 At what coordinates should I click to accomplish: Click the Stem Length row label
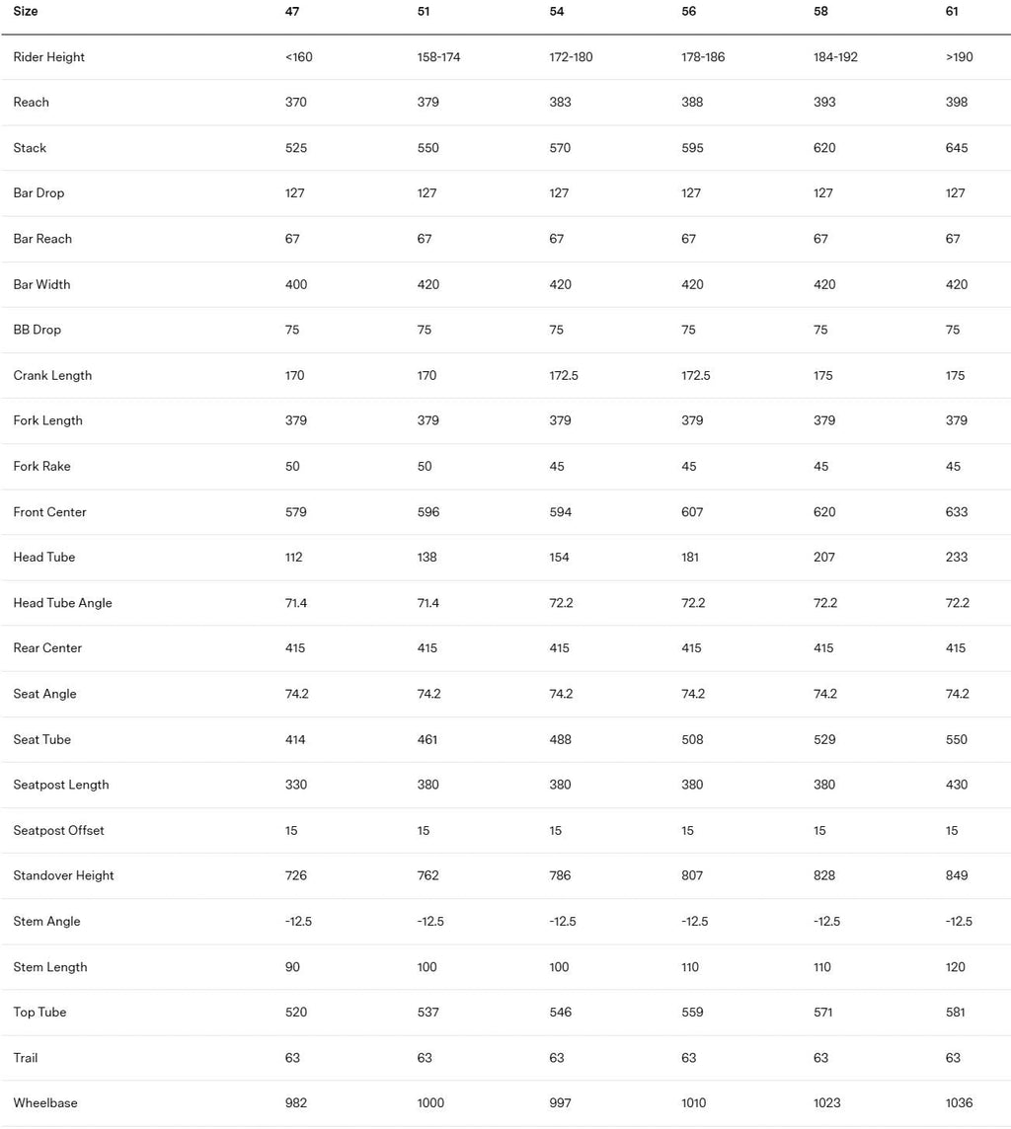(x=50, y=967)
